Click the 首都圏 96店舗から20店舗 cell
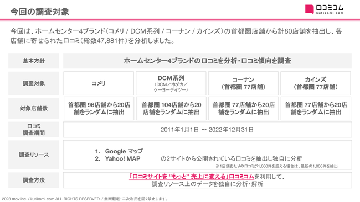This screenshot has width=360, height=202. coord(99,108)
